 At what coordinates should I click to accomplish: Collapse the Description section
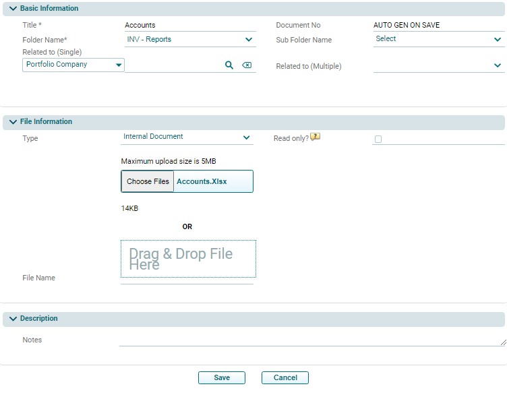[13, 319]
